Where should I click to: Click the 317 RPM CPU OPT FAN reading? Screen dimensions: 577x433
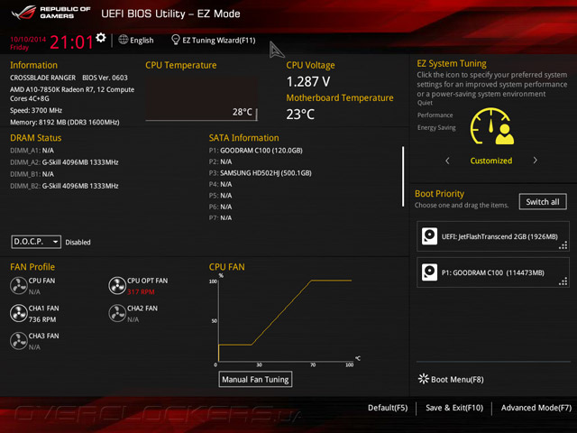(x=141, y=291)
